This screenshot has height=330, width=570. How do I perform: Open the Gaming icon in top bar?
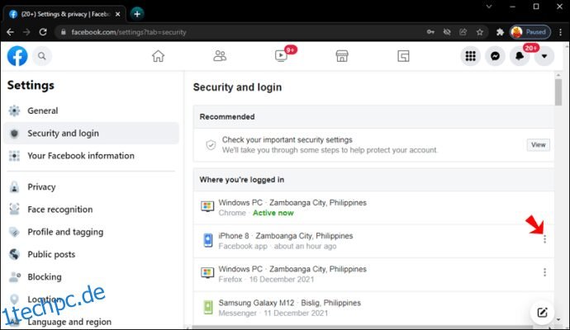[403, 56]
